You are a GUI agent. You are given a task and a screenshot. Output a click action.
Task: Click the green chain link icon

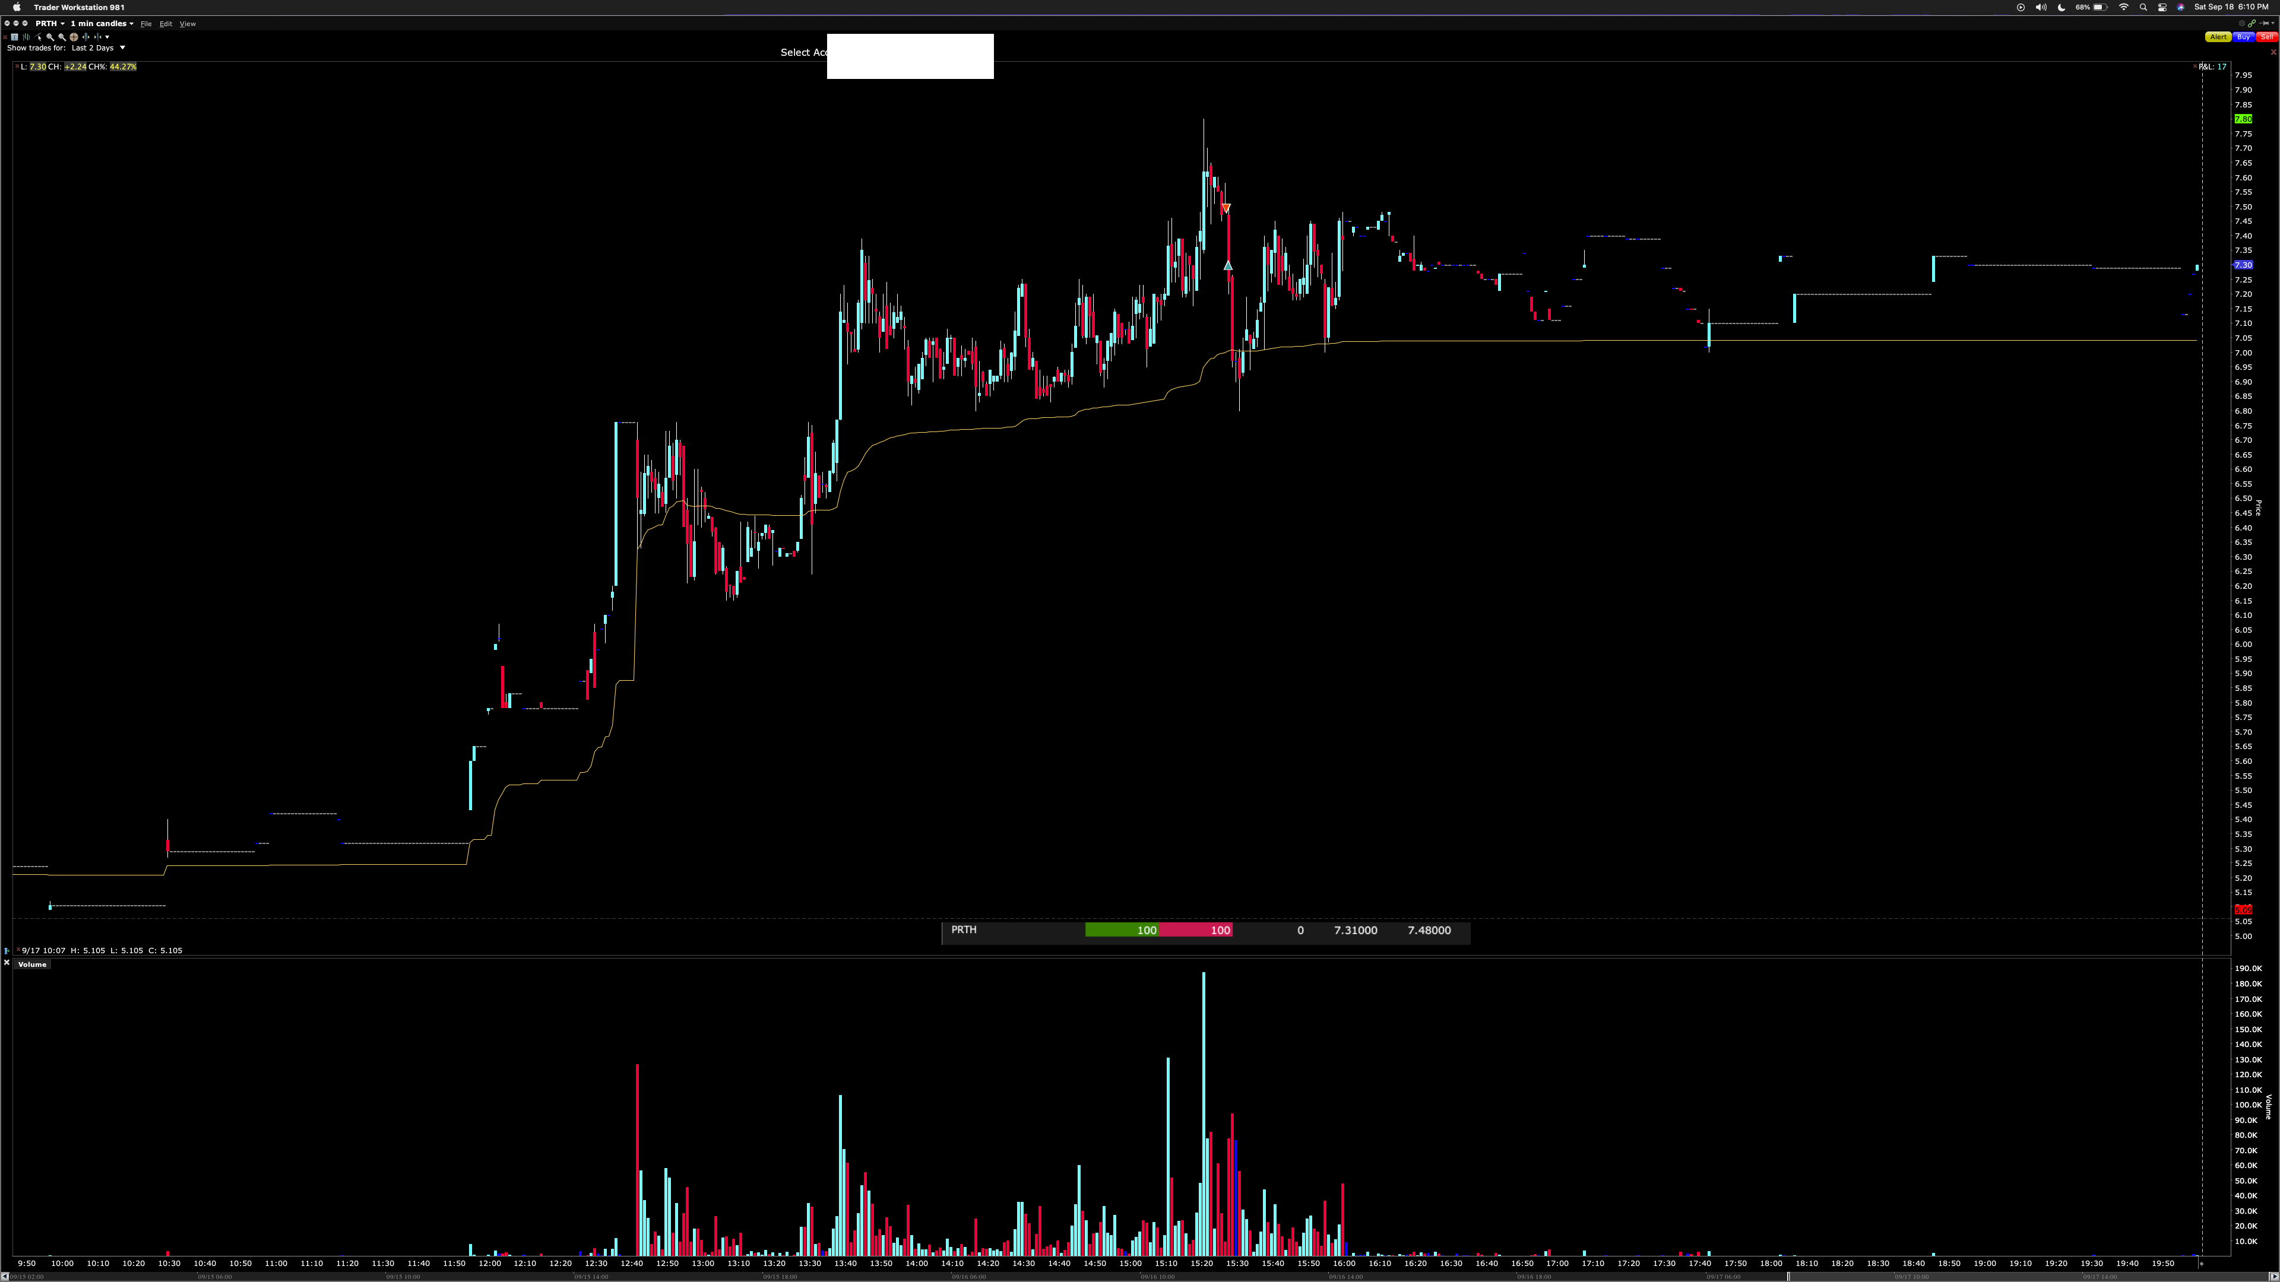click(x=2251, y=24)
